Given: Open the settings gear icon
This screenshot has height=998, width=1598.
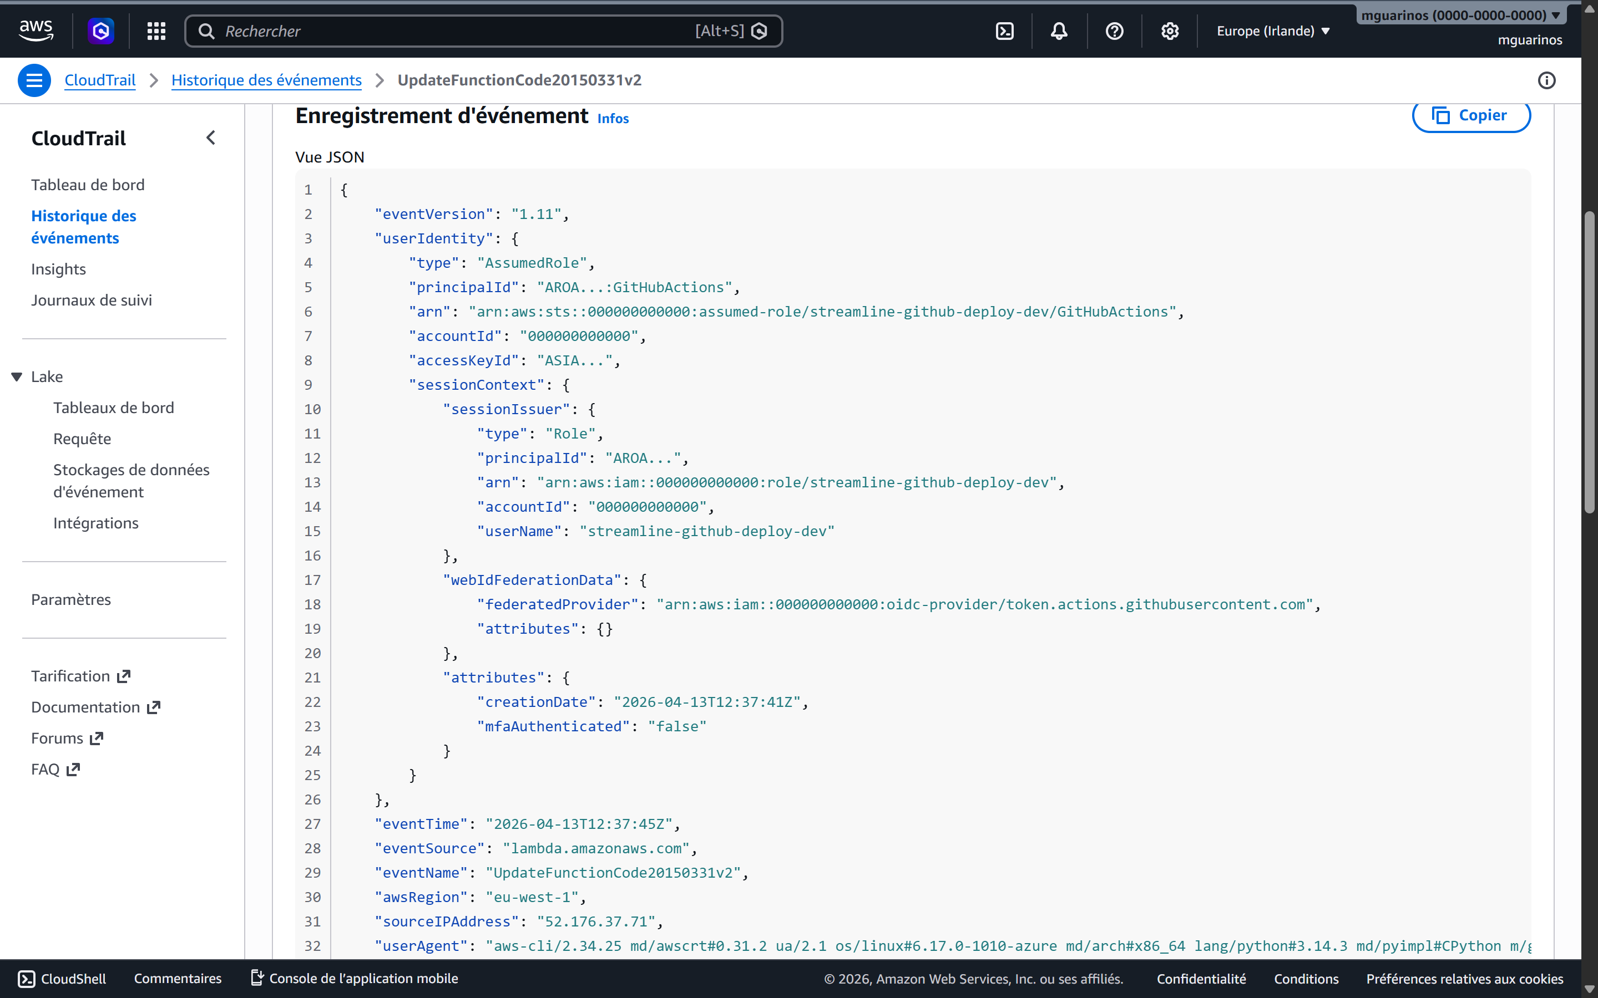Looking at the screenshot, I should (1170, 30).
